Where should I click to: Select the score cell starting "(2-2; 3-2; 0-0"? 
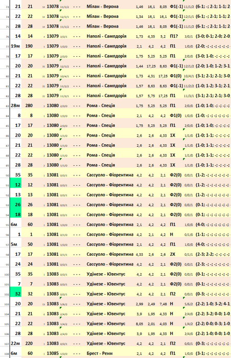(213, 314)
